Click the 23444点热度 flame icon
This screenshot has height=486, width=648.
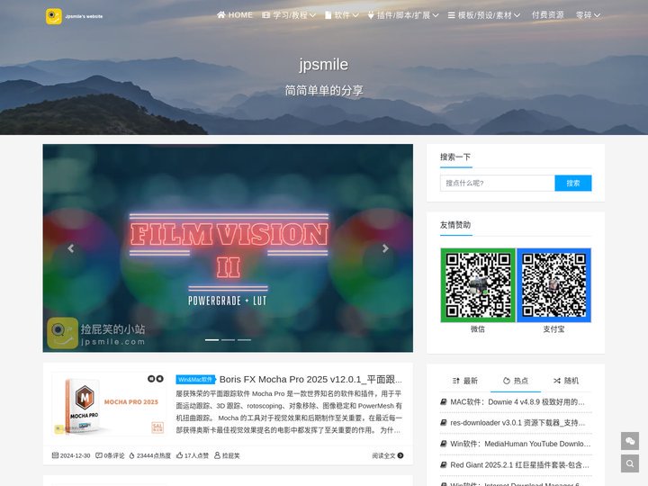click(x=131, y=455)
